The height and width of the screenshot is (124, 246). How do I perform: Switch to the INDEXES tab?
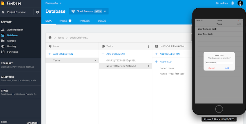click(x=85, y=21)
